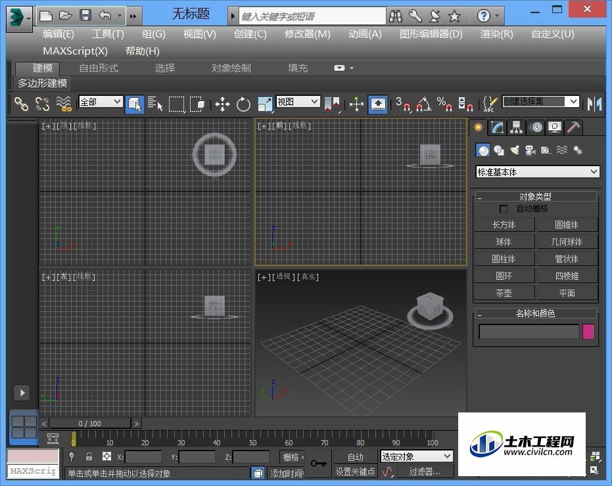Collapse the 名称和颜色 rollout
Screen dimensions: 612x486
[536, 313]
